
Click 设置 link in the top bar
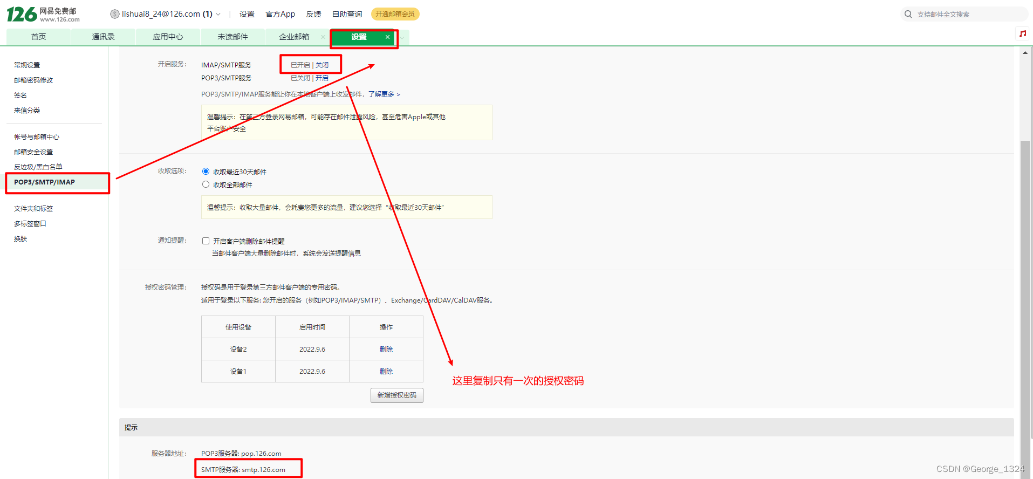pos(247,14)
